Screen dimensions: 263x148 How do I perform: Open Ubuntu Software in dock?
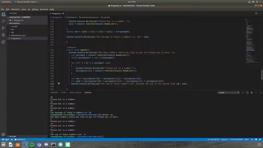coord(18,145)
